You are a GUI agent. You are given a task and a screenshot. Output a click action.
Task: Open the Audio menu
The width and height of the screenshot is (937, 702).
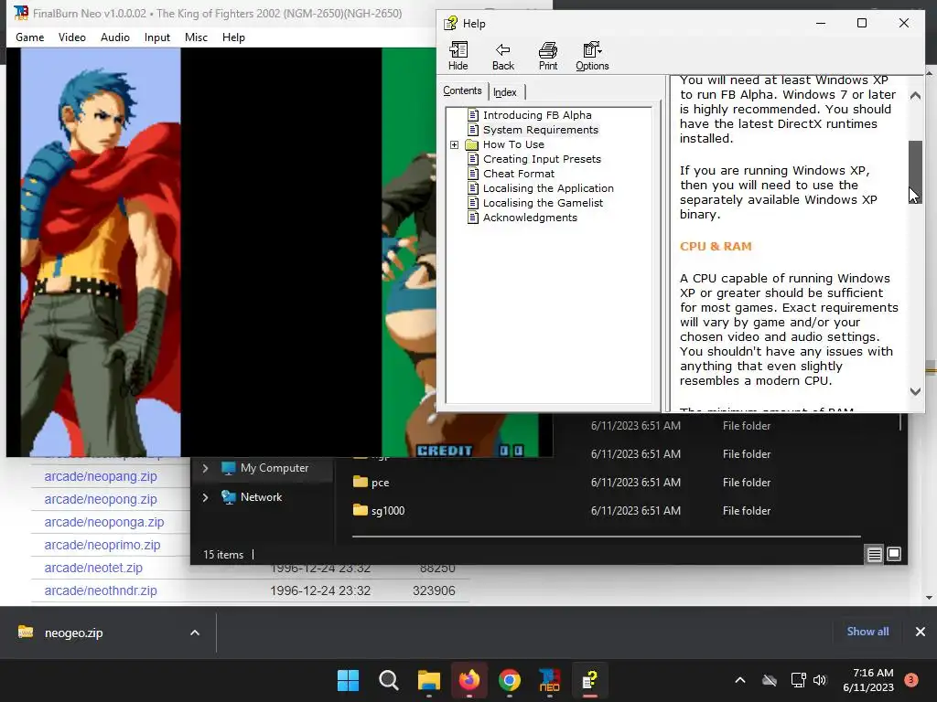[115, 37]
